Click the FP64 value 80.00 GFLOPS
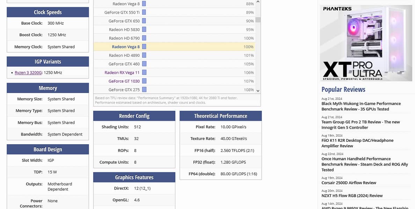Screen dimensions: 415x209 coord(239,174)
